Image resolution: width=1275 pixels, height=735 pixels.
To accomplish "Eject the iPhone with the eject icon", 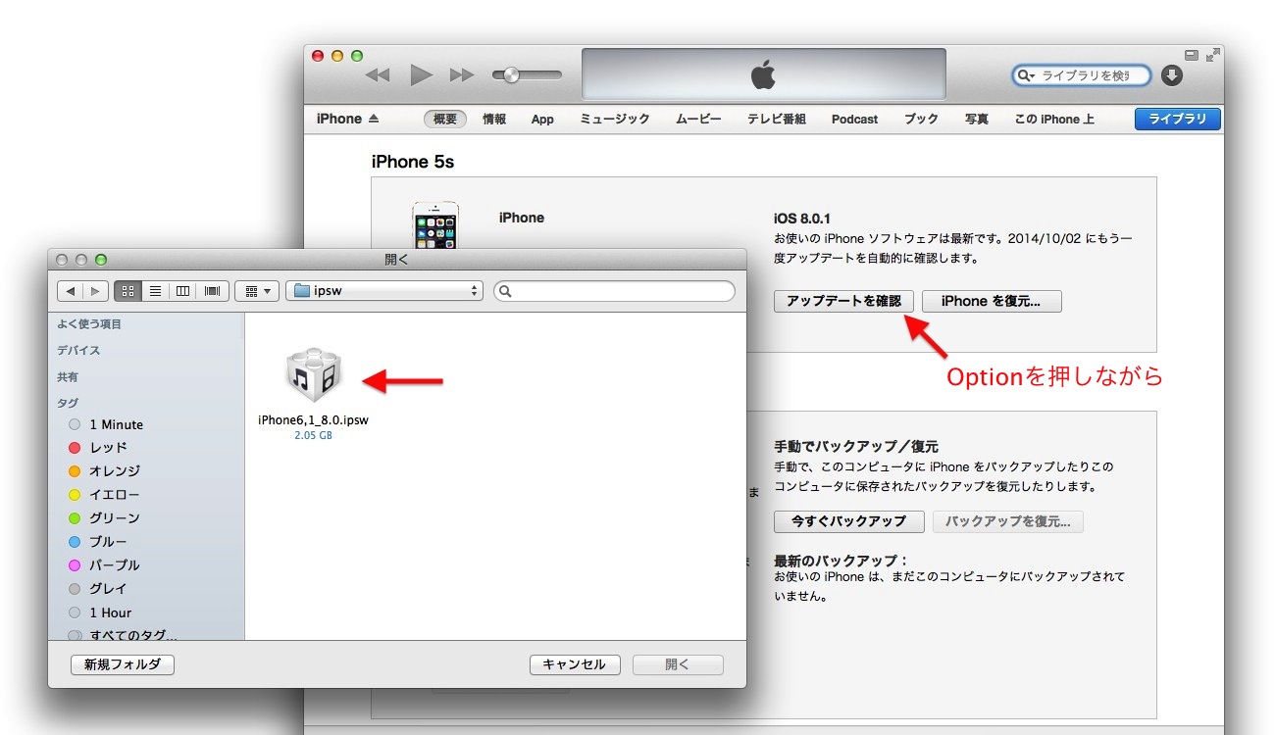I will pos(373,119).
